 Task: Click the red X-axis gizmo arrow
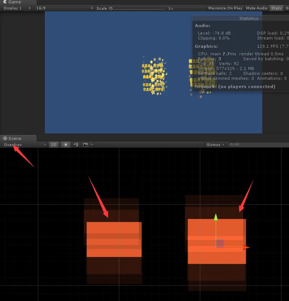tap(246, 248)
